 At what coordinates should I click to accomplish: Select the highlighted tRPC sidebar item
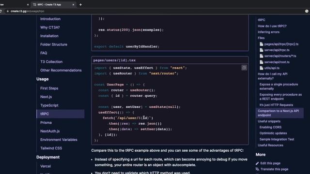(x=60, y=114)
